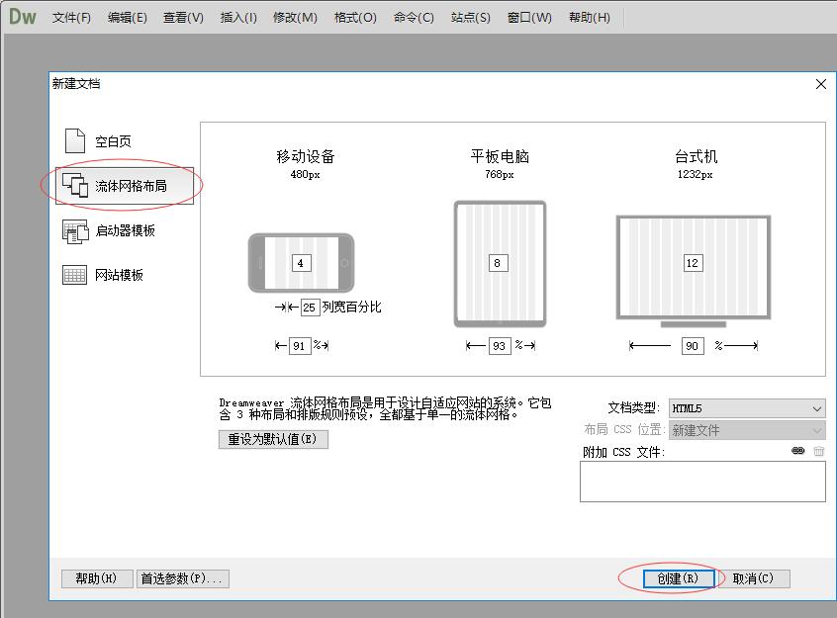Image resolution: width=837 pixels, height=618 pixels.
Task: Click the mobile device phone illustration
Action: 301,263
